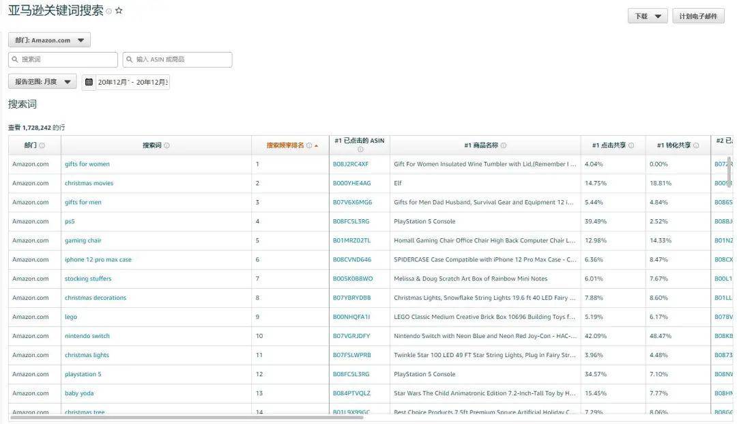Screen dimensions: 737x424
Task: Open ASIN link B07V6X6MG6
Action: (353, 202)
